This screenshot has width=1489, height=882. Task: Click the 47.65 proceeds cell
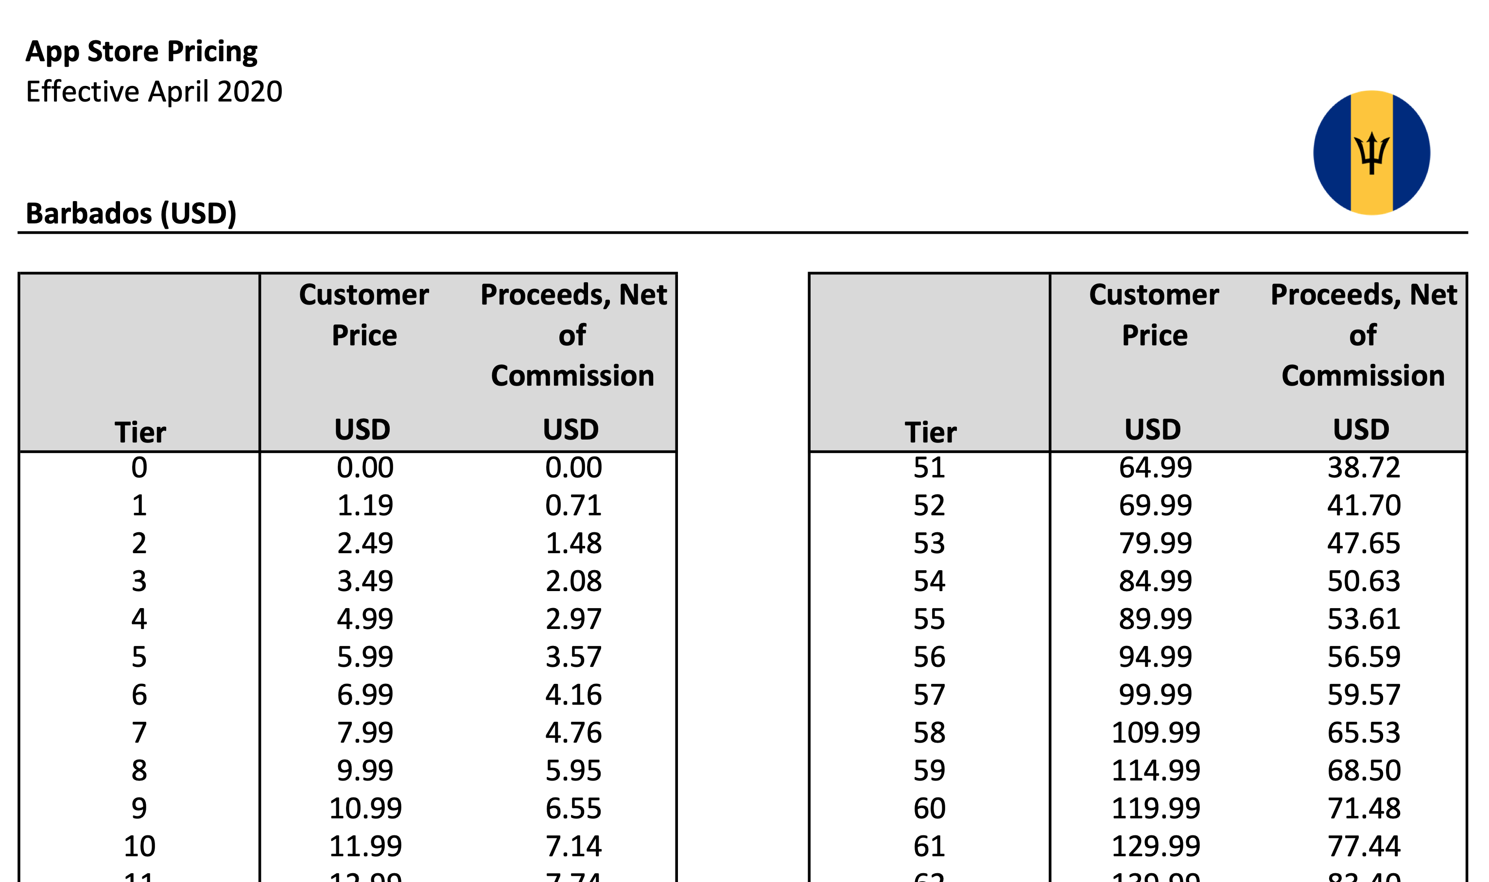[1364, 543]
